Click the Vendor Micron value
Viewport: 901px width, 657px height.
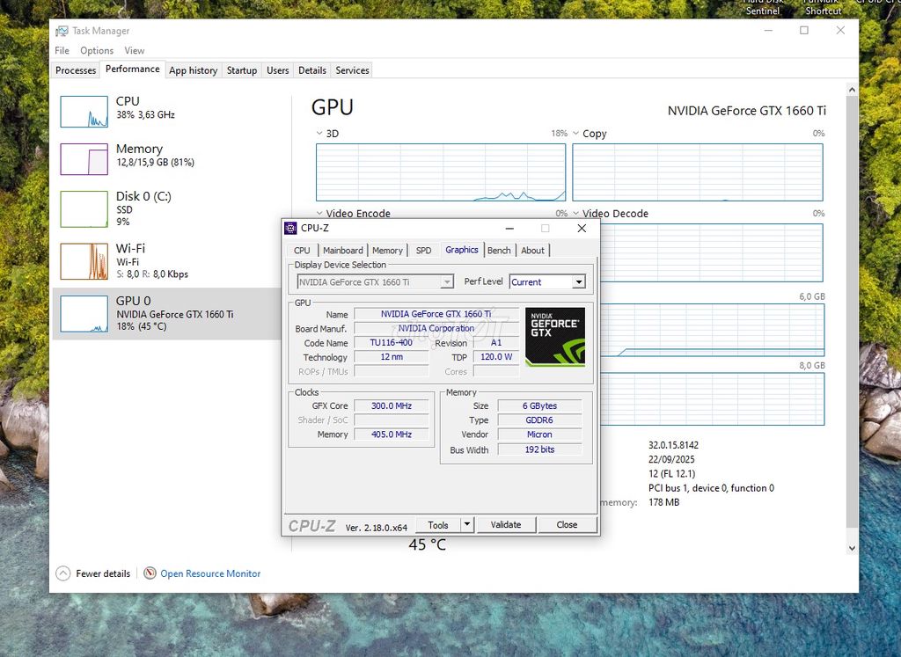pos(539,434)
